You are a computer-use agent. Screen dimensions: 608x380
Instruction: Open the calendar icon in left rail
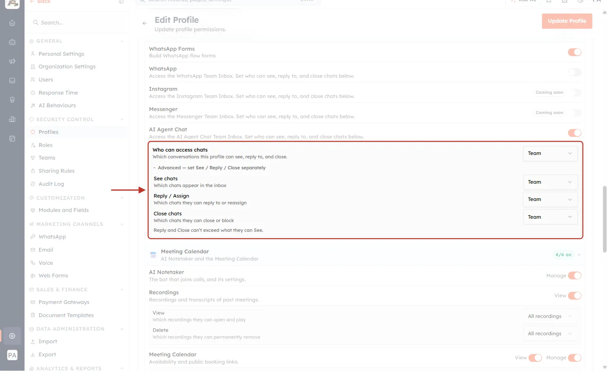click(x=12, y=138)
